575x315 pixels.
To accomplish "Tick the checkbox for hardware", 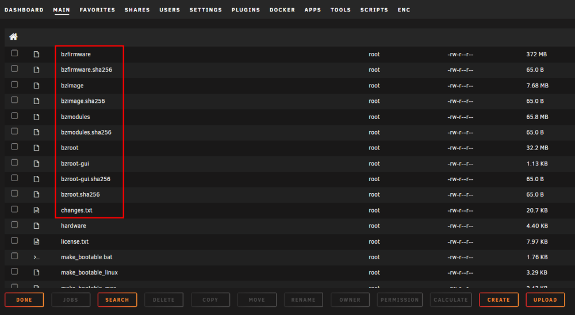I will tap(14, 224).
